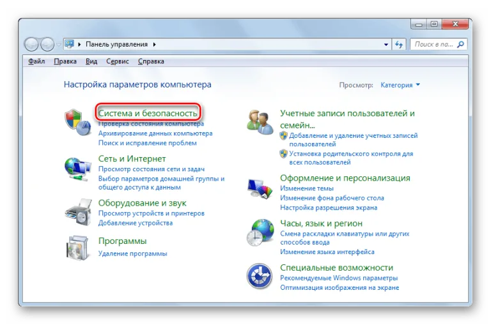Click Поиск и исправление проблем link
Screen dimensions: 491x325
148,143
